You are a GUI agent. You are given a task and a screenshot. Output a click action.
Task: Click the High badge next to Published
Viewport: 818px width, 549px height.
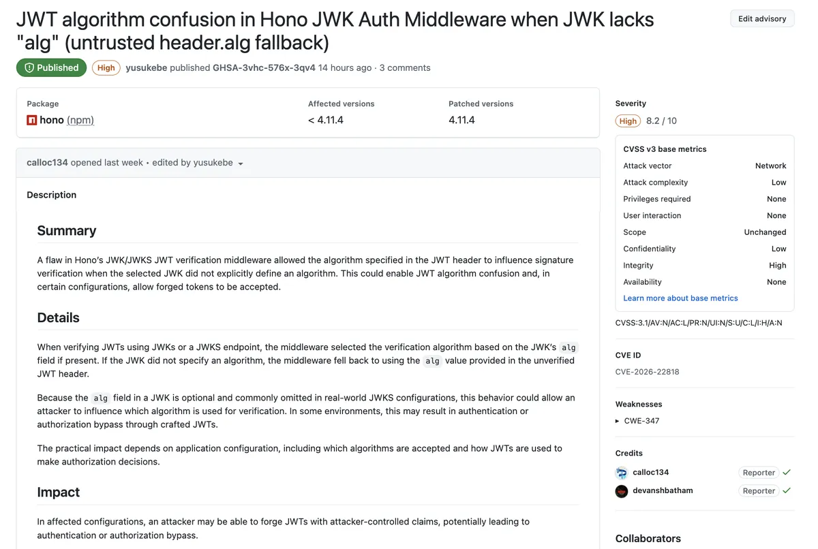(x=106, y=68)
